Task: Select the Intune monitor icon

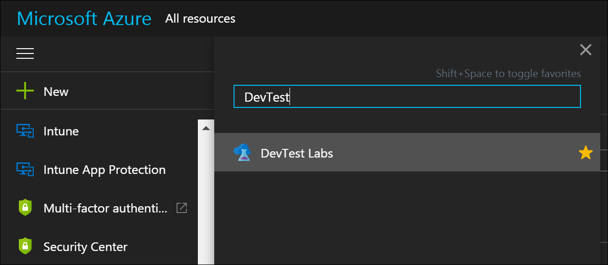Action: [x=25, y=131]
